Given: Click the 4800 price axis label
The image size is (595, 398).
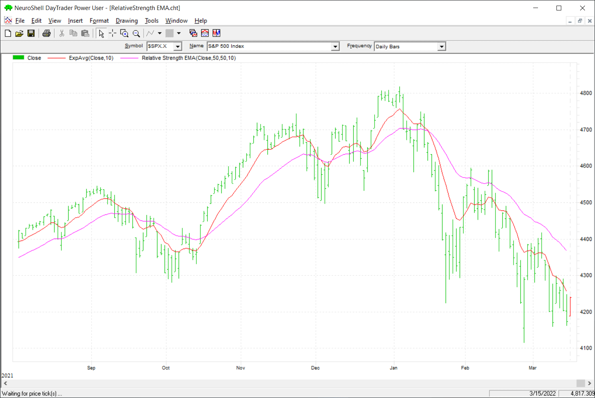Looking at the screenshot, I should click(586, 93).
